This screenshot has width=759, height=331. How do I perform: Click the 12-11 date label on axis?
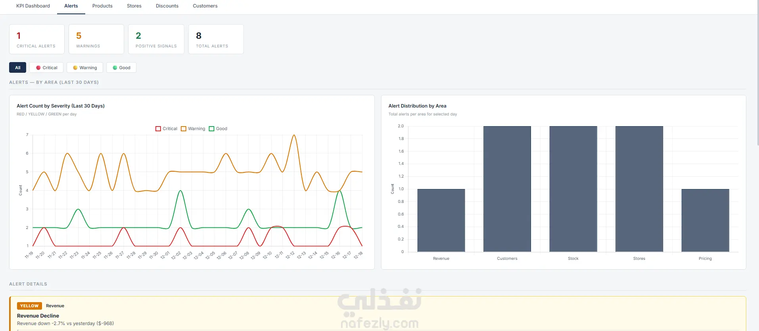point(280,254)
